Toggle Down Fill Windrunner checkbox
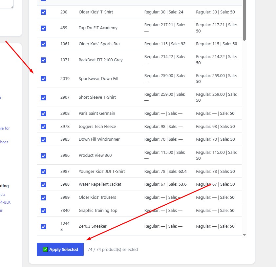The height and width of the screenshot is (267, 276). click(x=43, y=140)
